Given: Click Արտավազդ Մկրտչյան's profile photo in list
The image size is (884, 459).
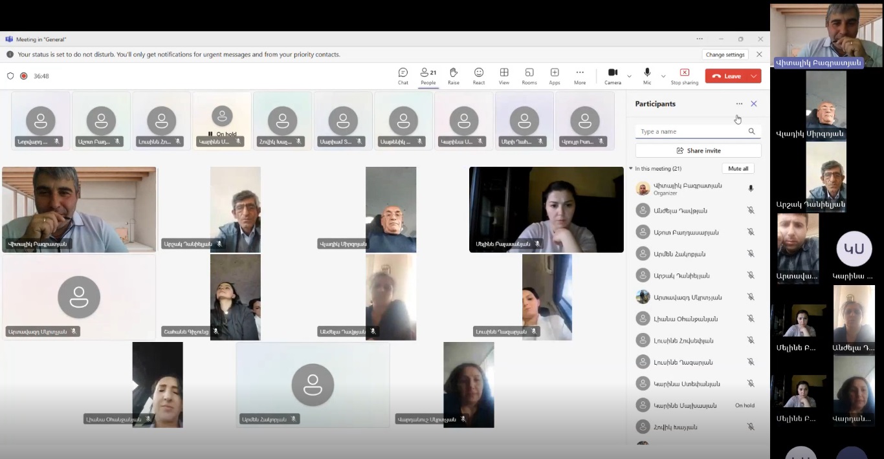Looking at the screenshot, I should (643, 297).
